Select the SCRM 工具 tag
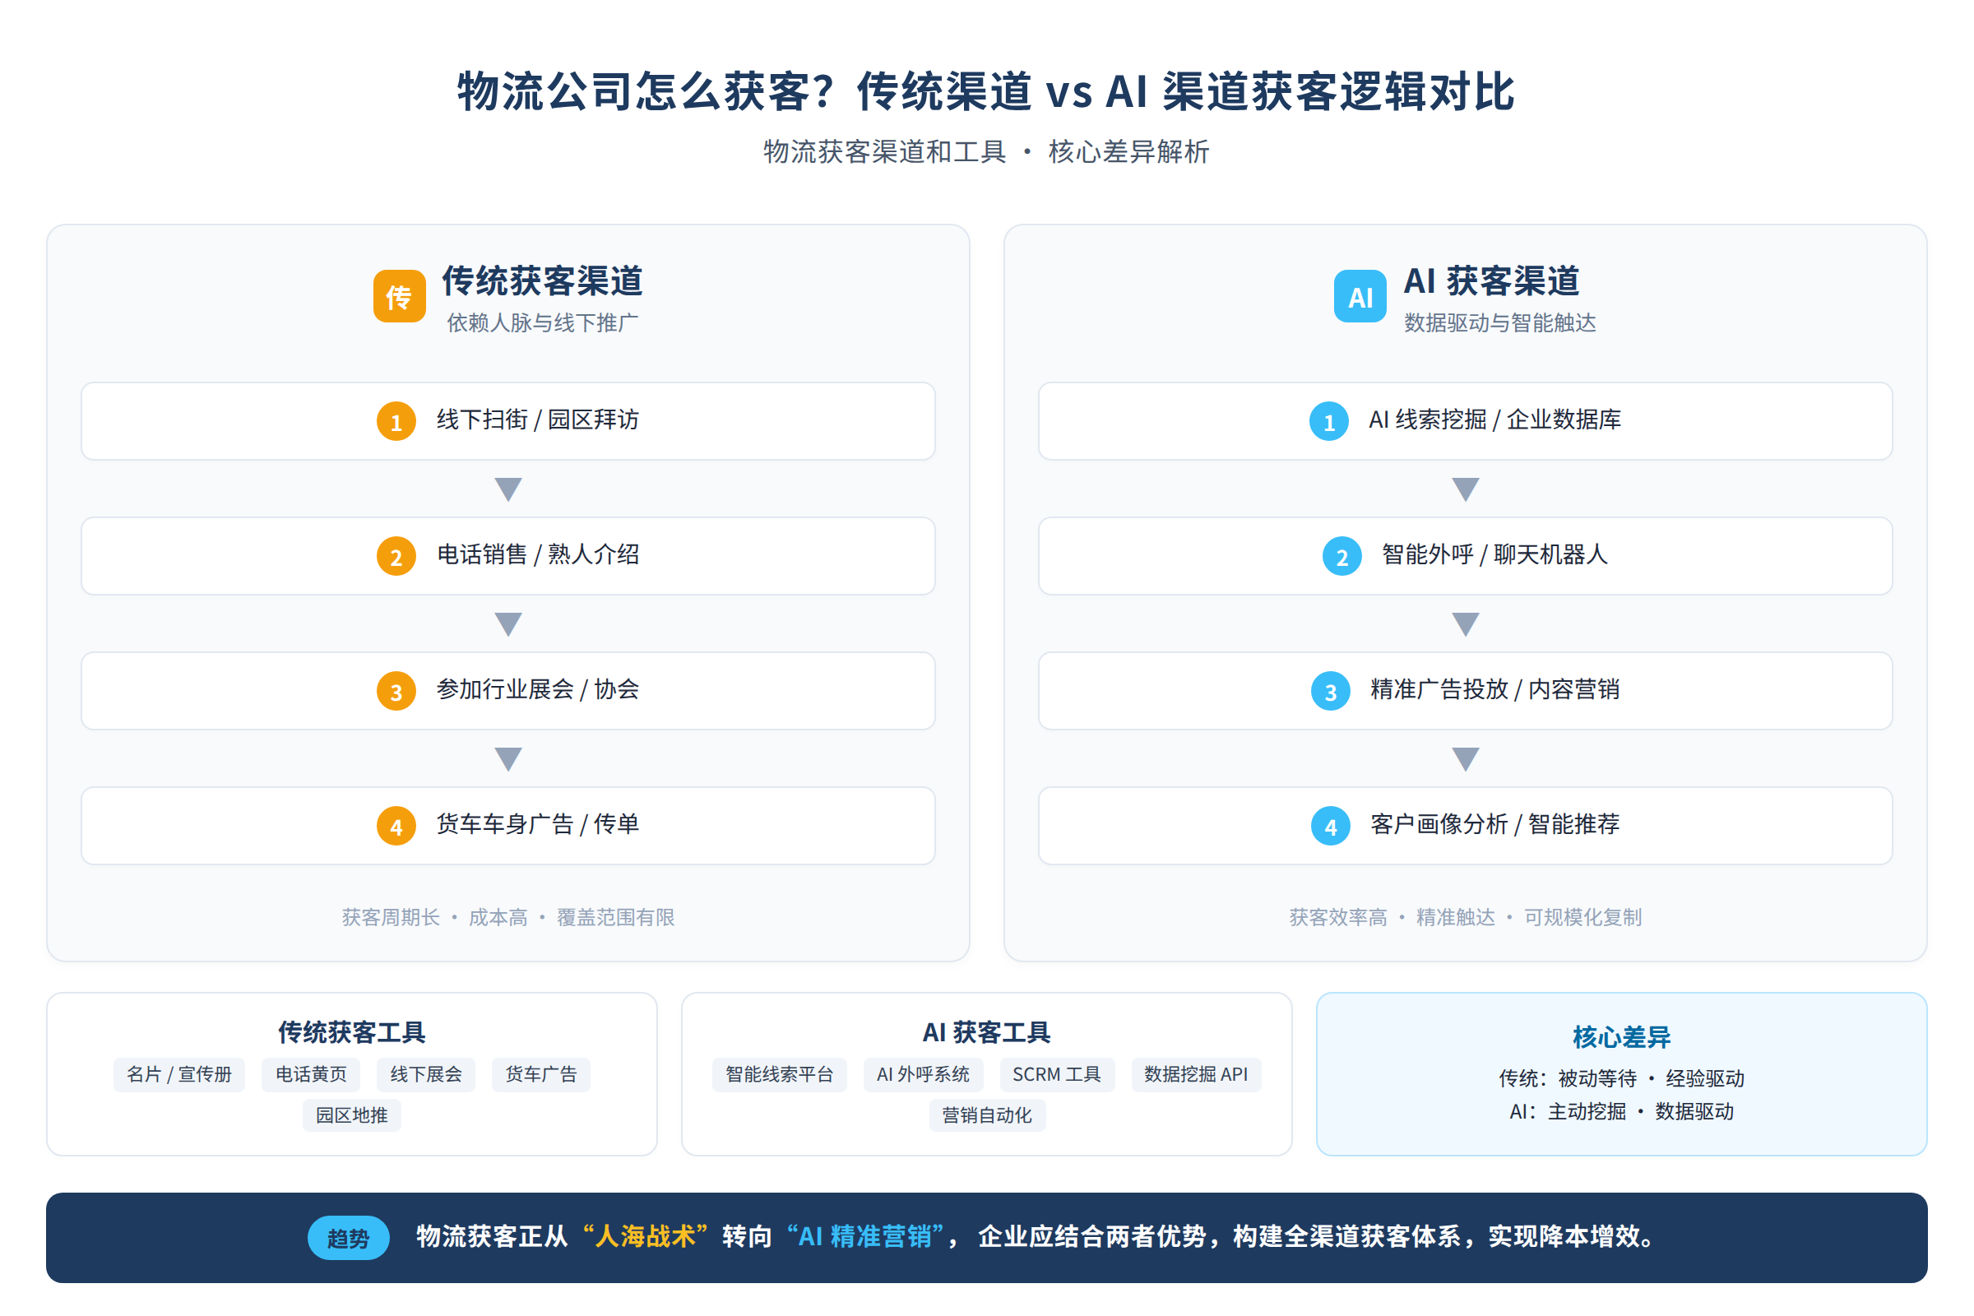Viewport: 1974px width, 1316px height. click(1058, 1074)
